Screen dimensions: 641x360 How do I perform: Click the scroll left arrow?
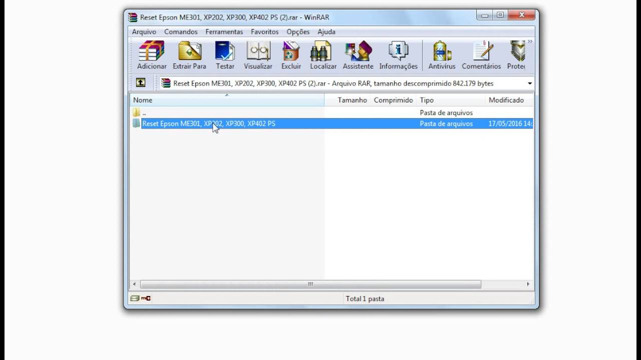coord(134,284)
